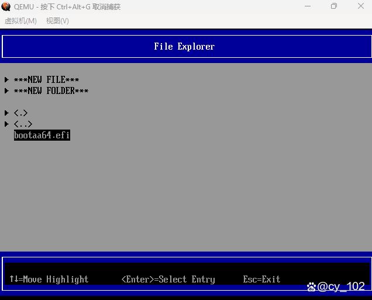
Task: Select the bootaa64.efi file
Action: click(42, 135)
